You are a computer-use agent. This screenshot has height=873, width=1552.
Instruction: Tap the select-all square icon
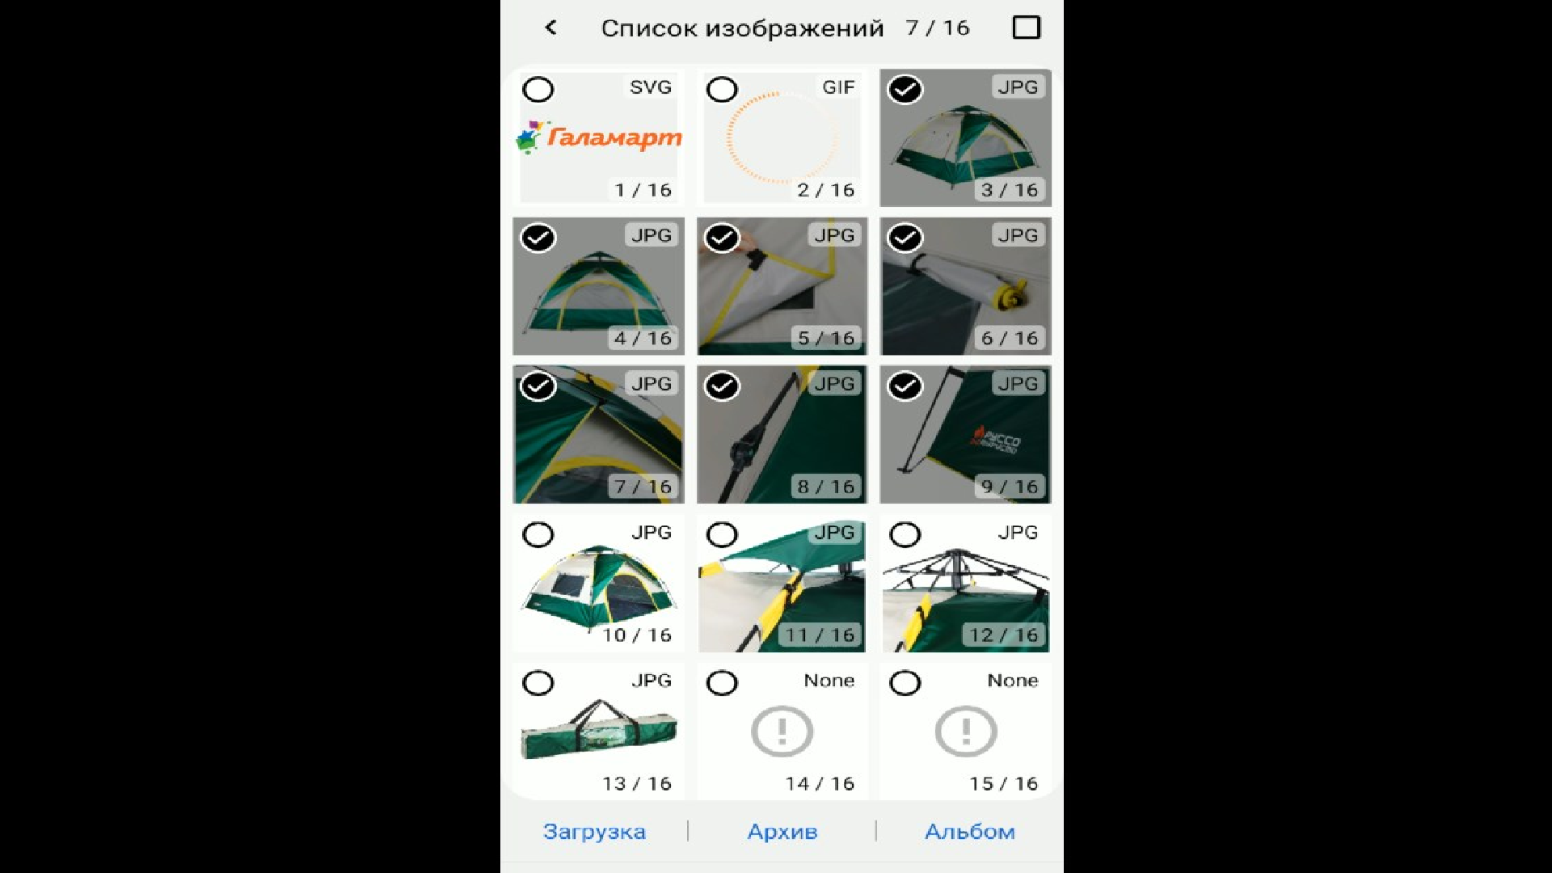point(1026,27)
